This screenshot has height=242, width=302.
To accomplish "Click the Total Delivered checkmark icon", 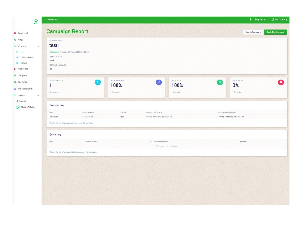I will point(159,82).
